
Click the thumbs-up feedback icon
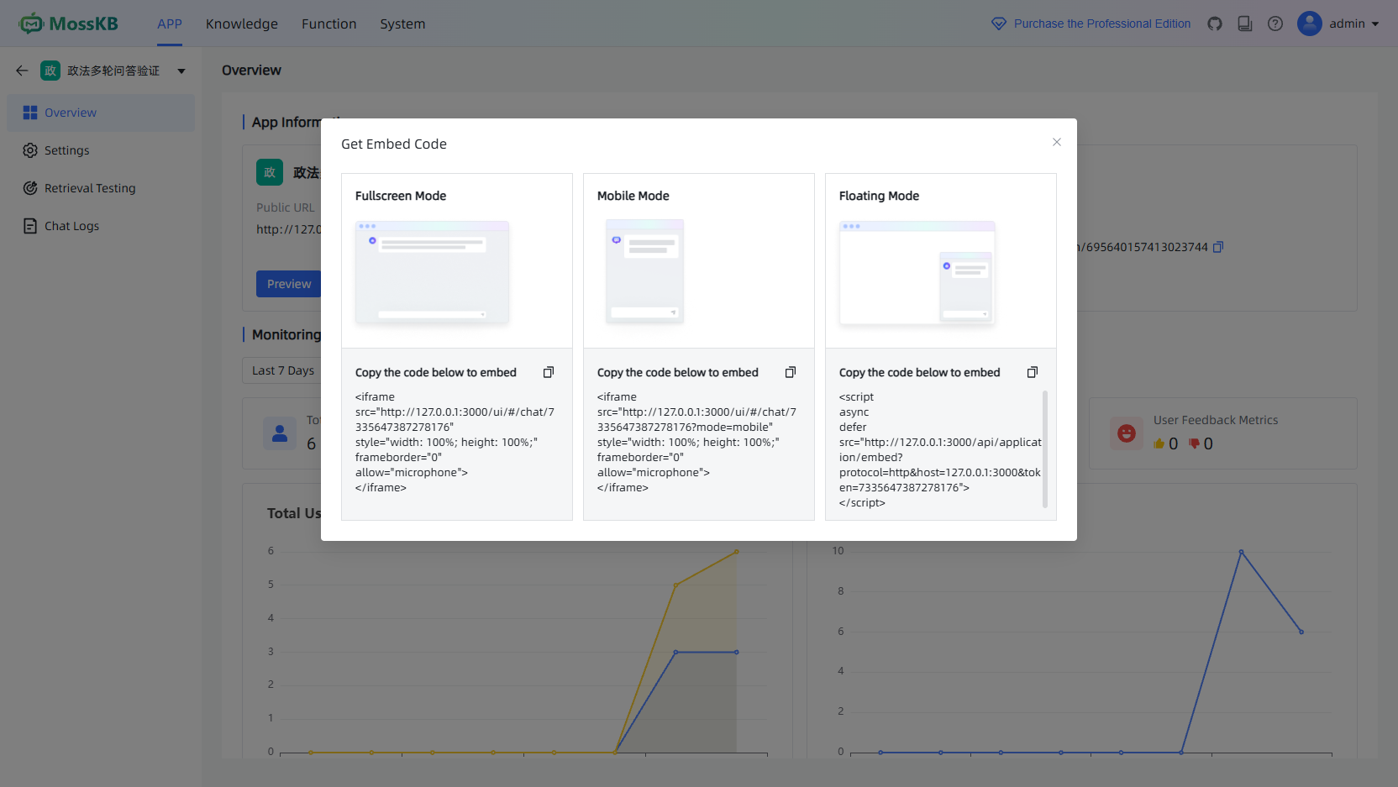tap(1159, 443)
